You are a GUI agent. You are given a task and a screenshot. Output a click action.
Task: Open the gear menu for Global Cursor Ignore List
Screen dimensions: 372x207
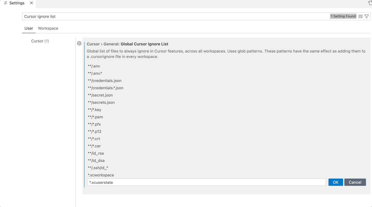79,43
